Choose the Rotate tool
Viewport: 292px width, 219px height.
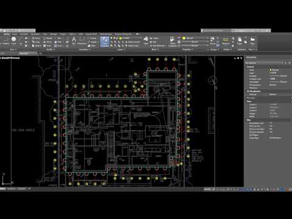coord(48,38)
